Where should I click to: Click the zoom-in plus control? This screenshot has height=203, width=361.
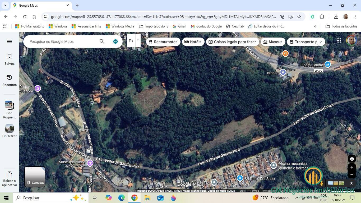click(352, 167)
